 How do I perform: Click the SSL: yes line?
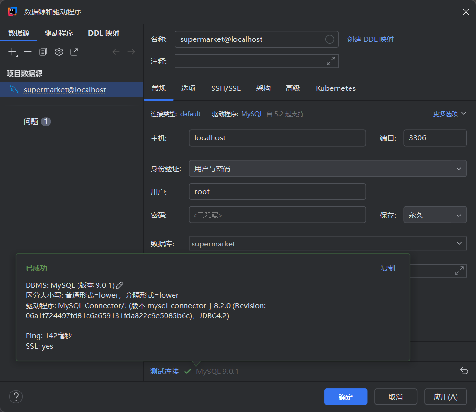tap(39, 346)
